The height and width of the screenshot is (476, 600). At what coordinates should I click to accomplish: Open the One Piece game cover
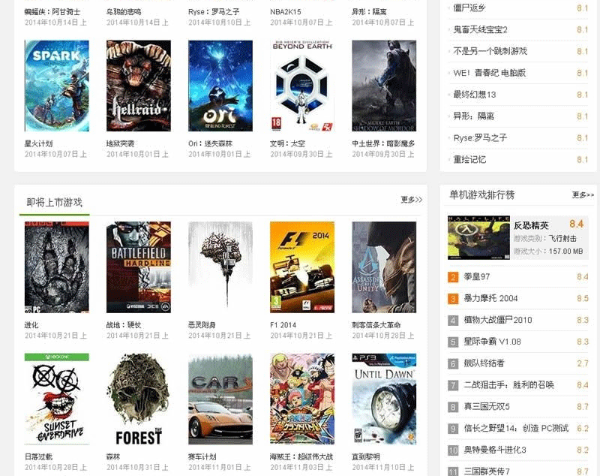click(302, 399)
